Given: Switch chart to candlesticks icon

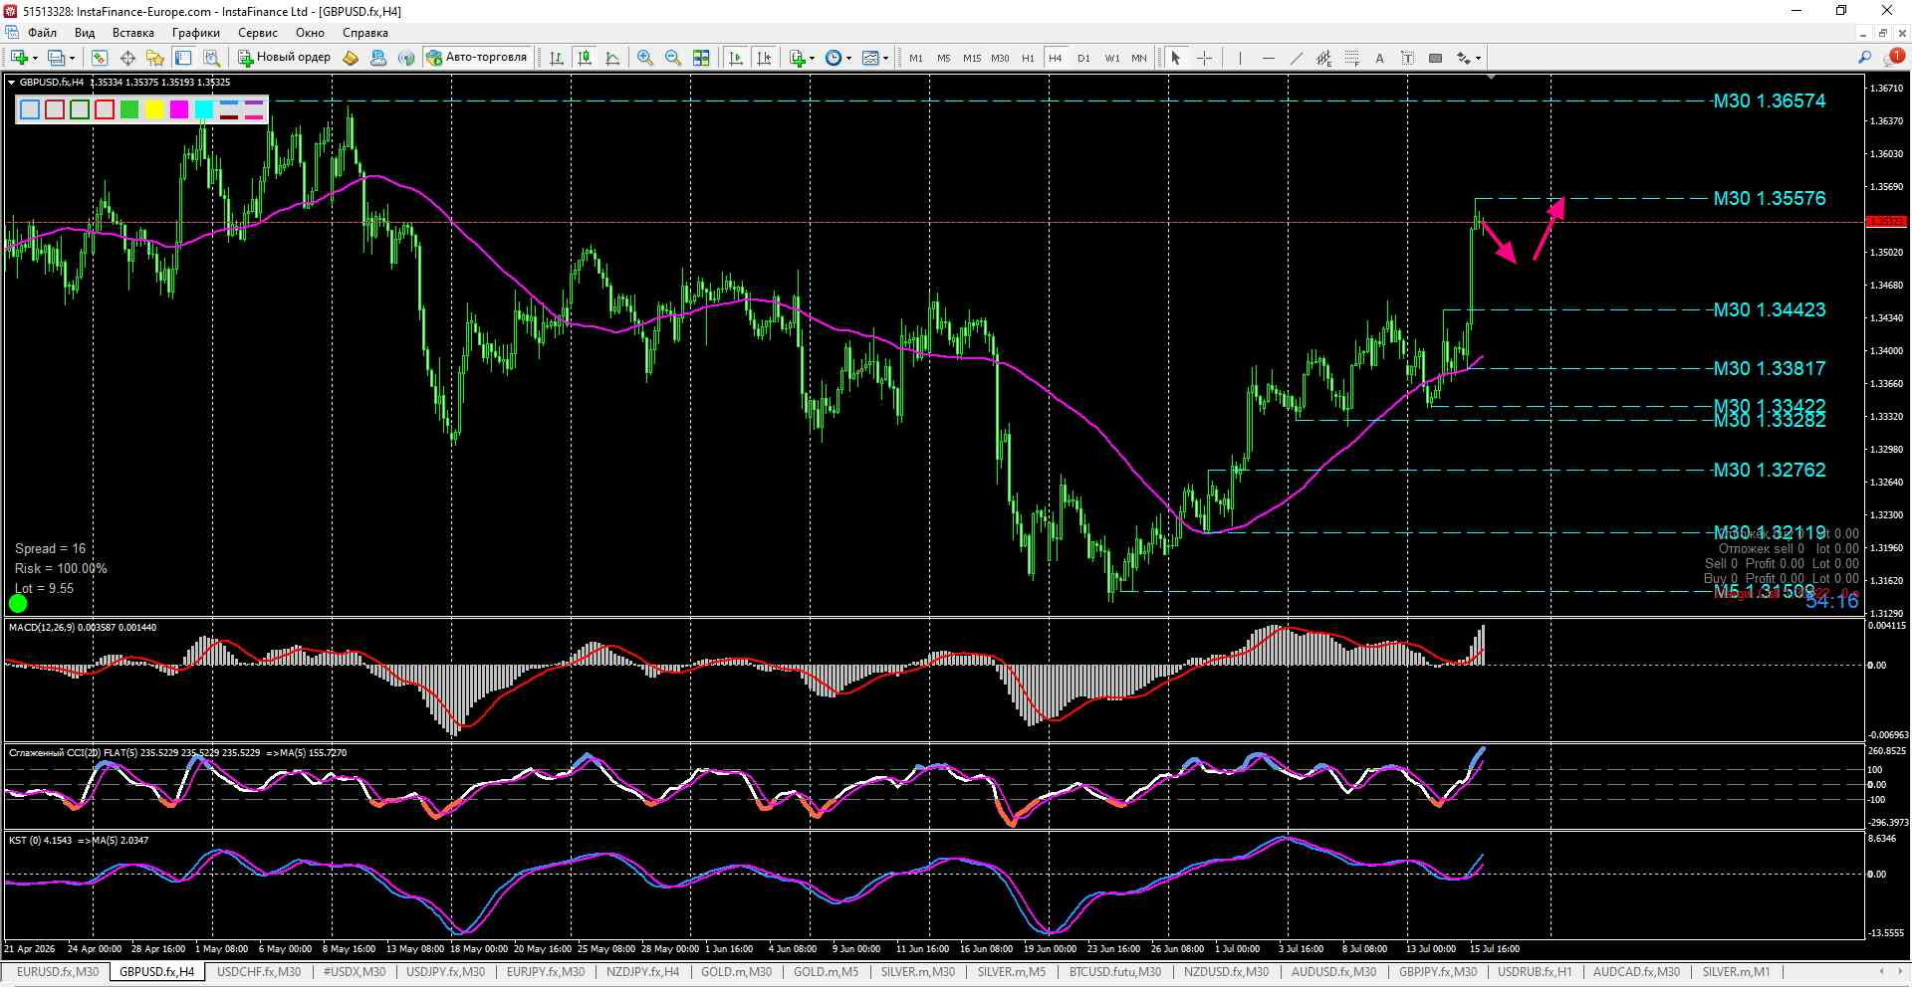Looking at the screenshot, I should point(585,58).
